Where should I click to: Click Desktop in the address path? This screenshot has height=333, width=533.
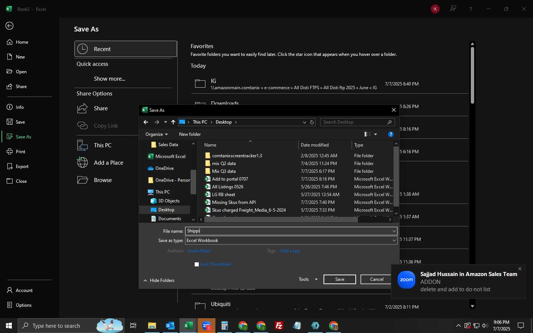pyautogui.click(x=224, y=122)
